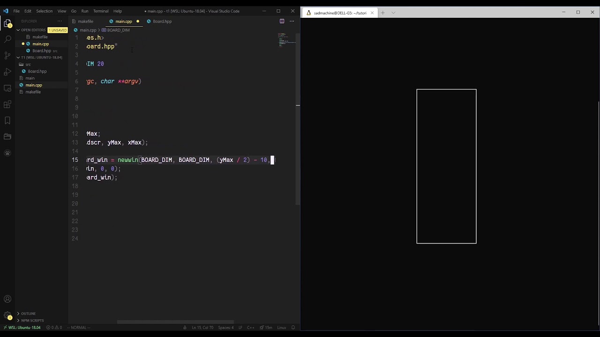Open the Bookmarks view icon

7,121
